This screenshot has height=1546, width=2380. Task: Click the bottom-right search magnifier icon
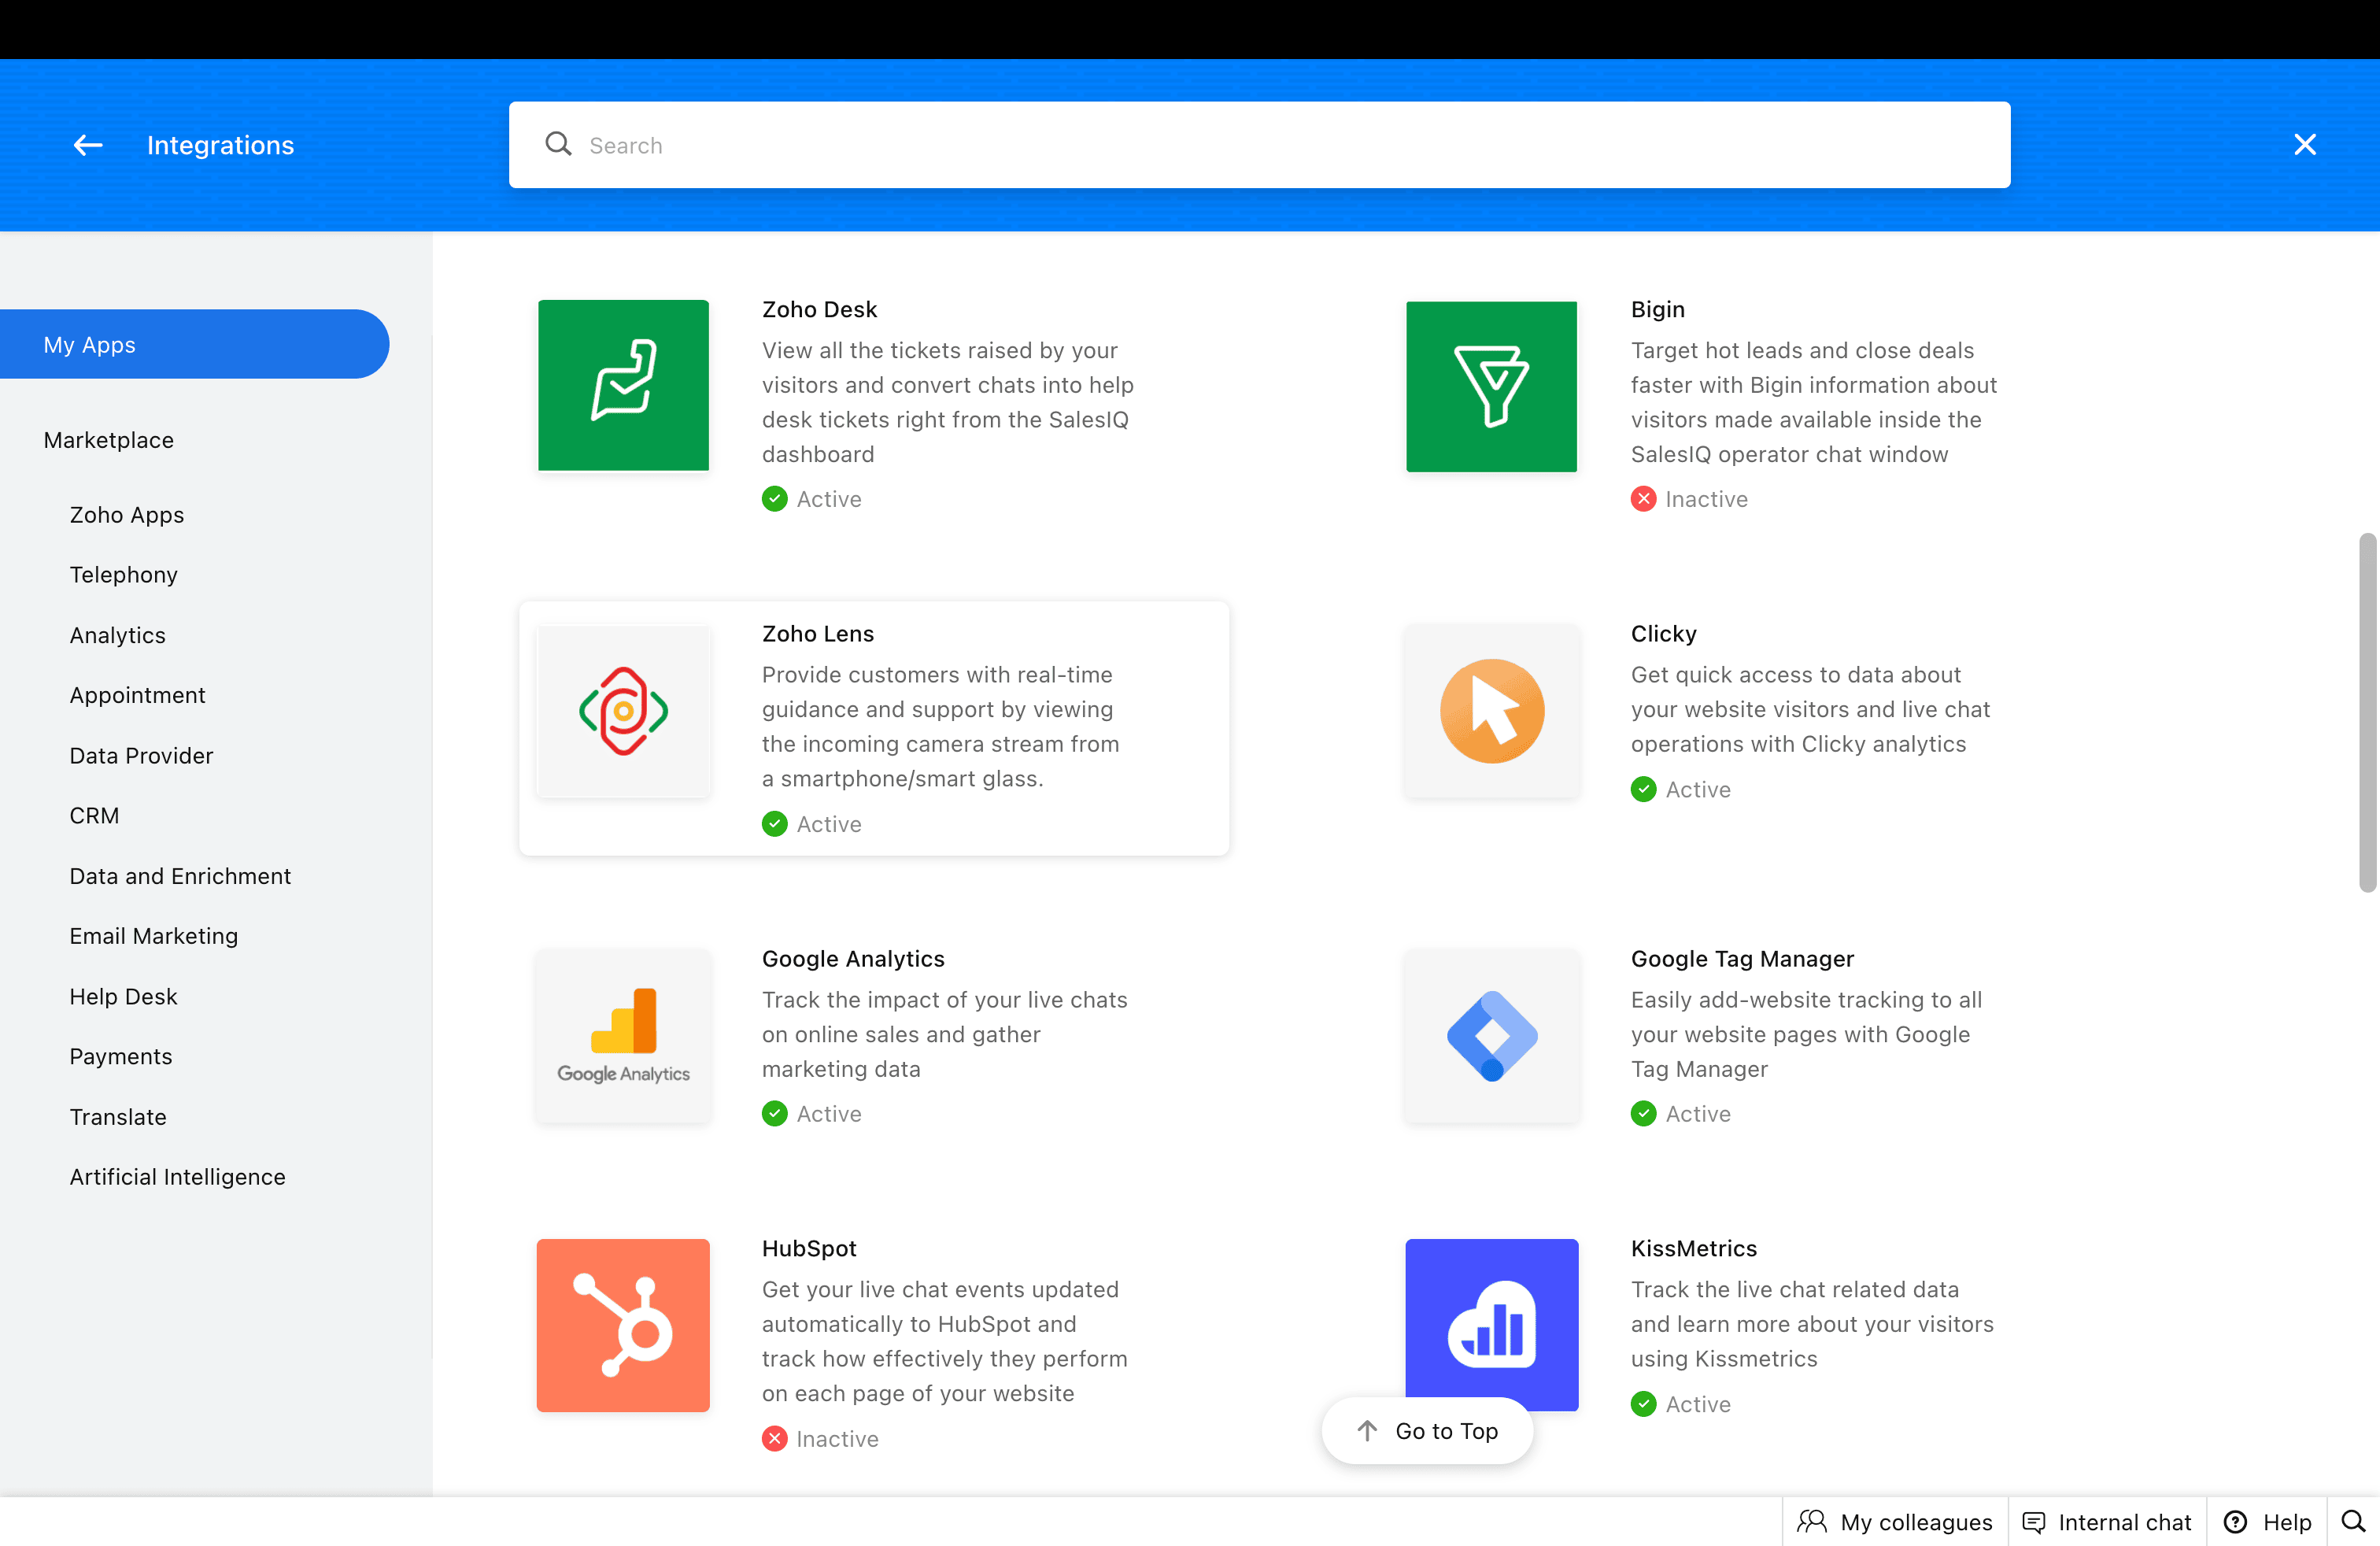pos(2353,1522)
